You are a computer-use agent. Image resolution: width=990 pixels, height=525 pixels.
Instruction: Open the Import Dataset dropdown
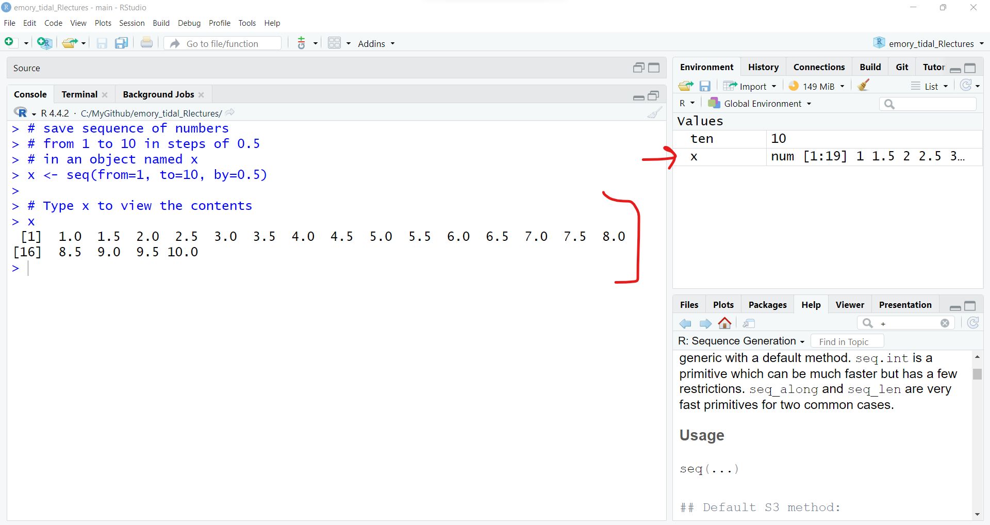coord(750,86)
